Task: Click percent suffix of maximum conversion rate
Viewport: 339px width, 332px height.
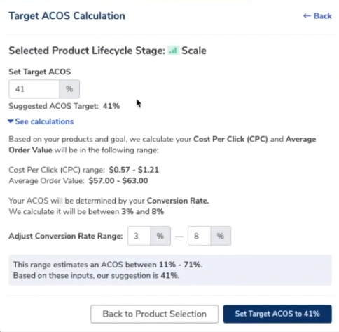Action: (x=221, y=236)
